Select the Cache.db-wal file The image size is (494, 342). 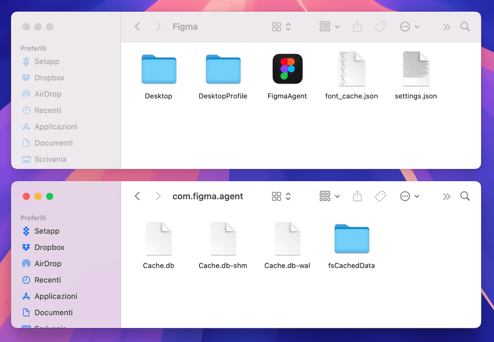(287, 239)
